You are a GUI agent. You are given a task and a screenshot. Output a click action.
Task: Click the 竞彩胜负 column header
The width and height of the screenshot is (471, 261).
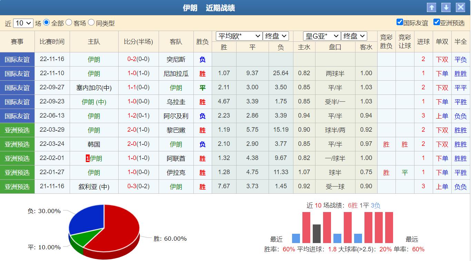tap(387, 42)
